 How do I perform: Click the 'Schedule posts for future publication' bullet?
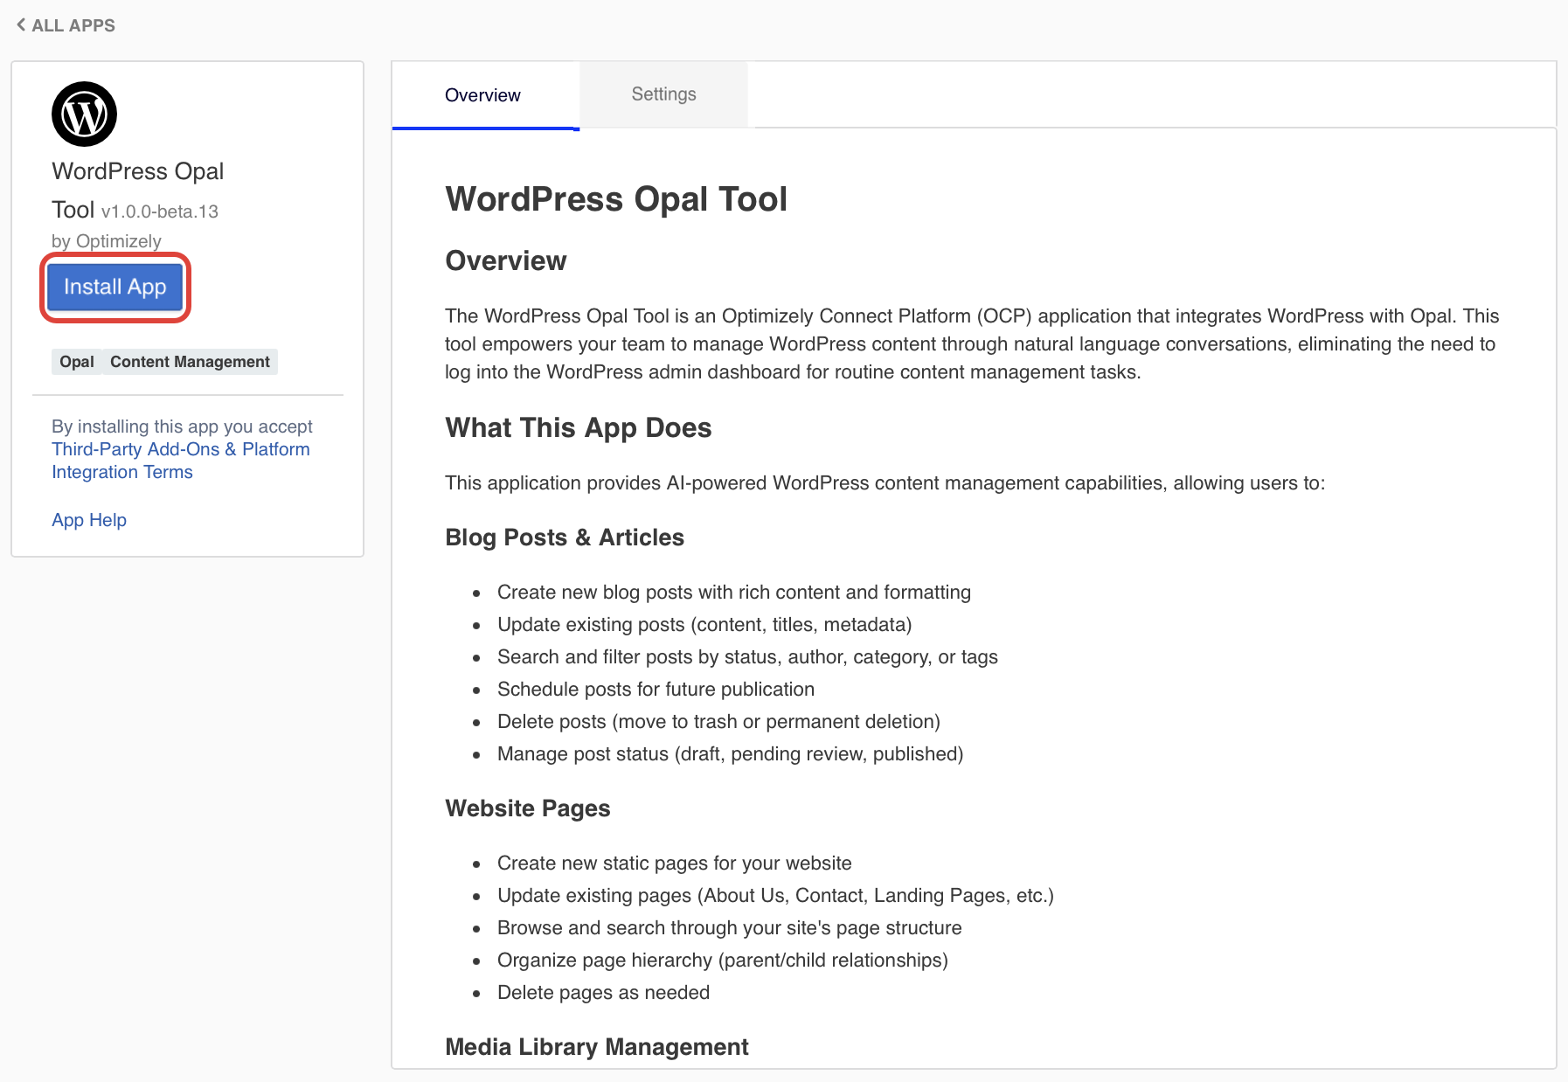coord(656,690)
